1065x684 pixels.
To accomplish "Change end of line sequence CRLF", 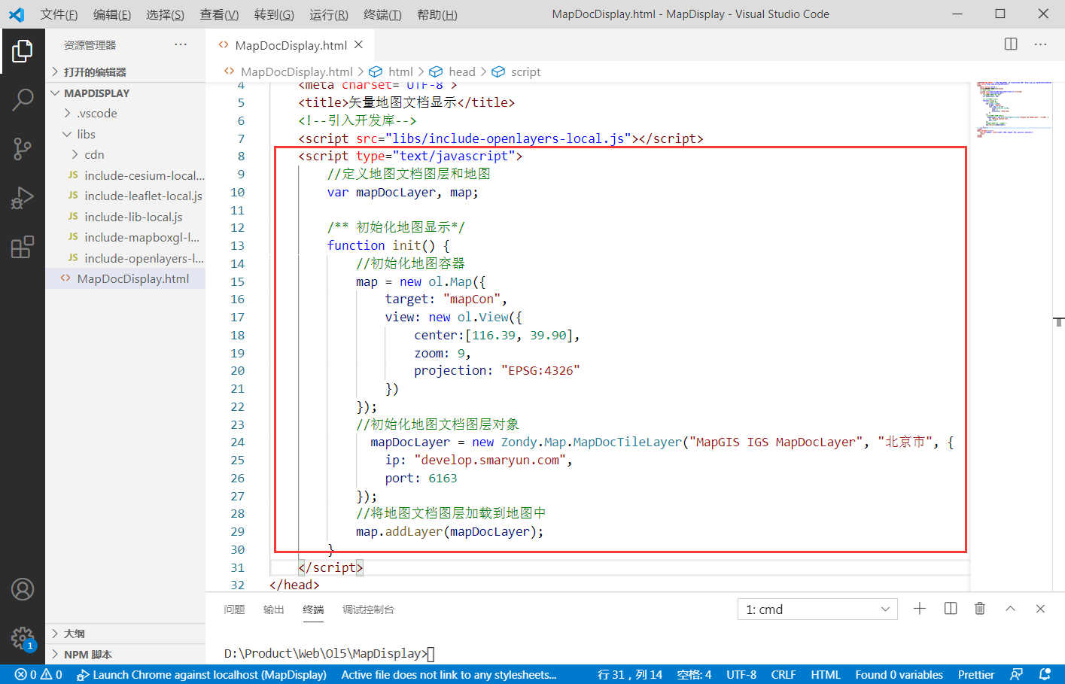I will pyautogui.click(x=784, y=675).
